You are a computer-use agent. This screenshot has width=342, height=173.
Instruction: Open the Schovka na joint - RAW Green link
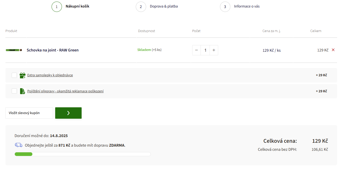(53, 50)
